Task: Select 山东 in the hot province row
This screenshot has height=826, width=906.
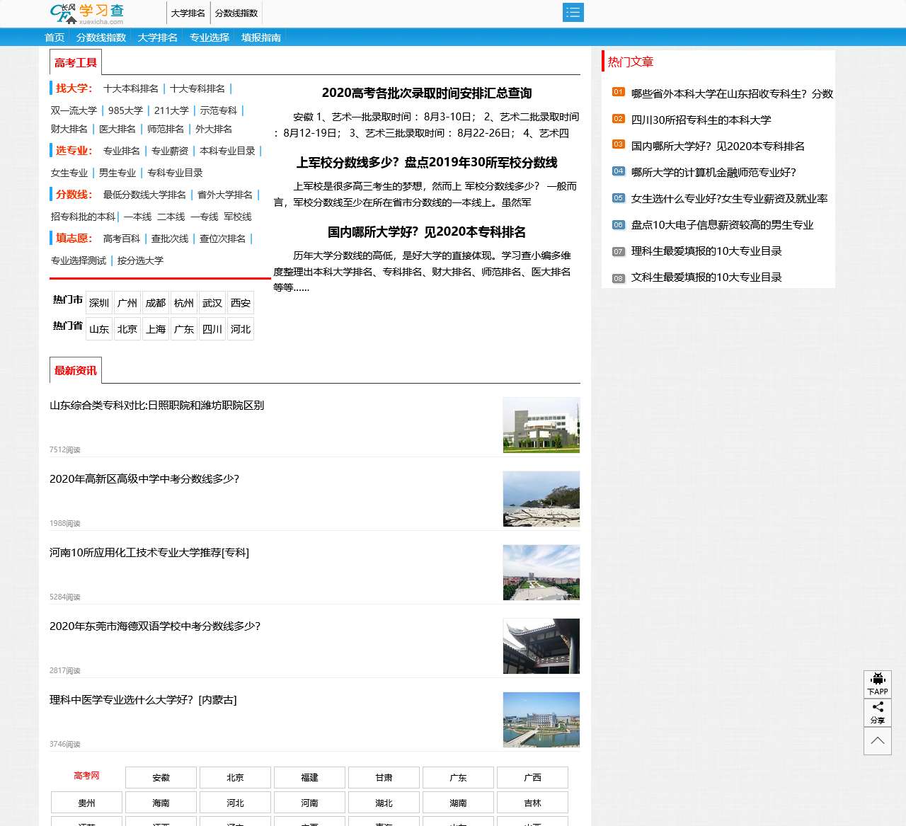Action: 99,328
